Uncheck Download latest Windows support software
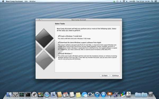This screenshot has width=159, height=99. point(59,43)
